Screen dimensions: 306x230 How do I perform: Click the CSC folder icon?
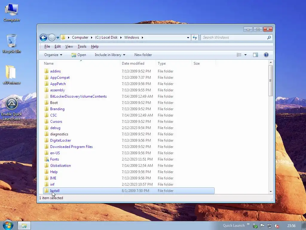46,115
